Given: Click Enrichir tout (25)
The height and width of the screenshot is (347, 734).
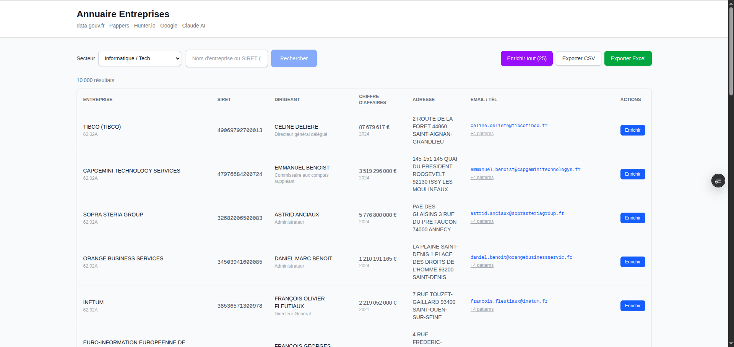Looking at the screenshot, I should coord(526,58).
